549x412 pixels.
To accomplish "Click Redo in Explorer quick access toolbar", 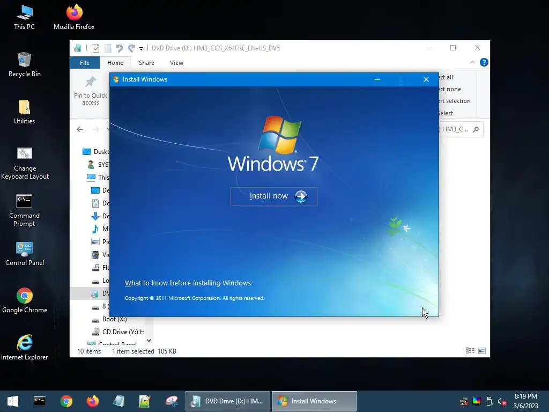I will tap(131, 48).
